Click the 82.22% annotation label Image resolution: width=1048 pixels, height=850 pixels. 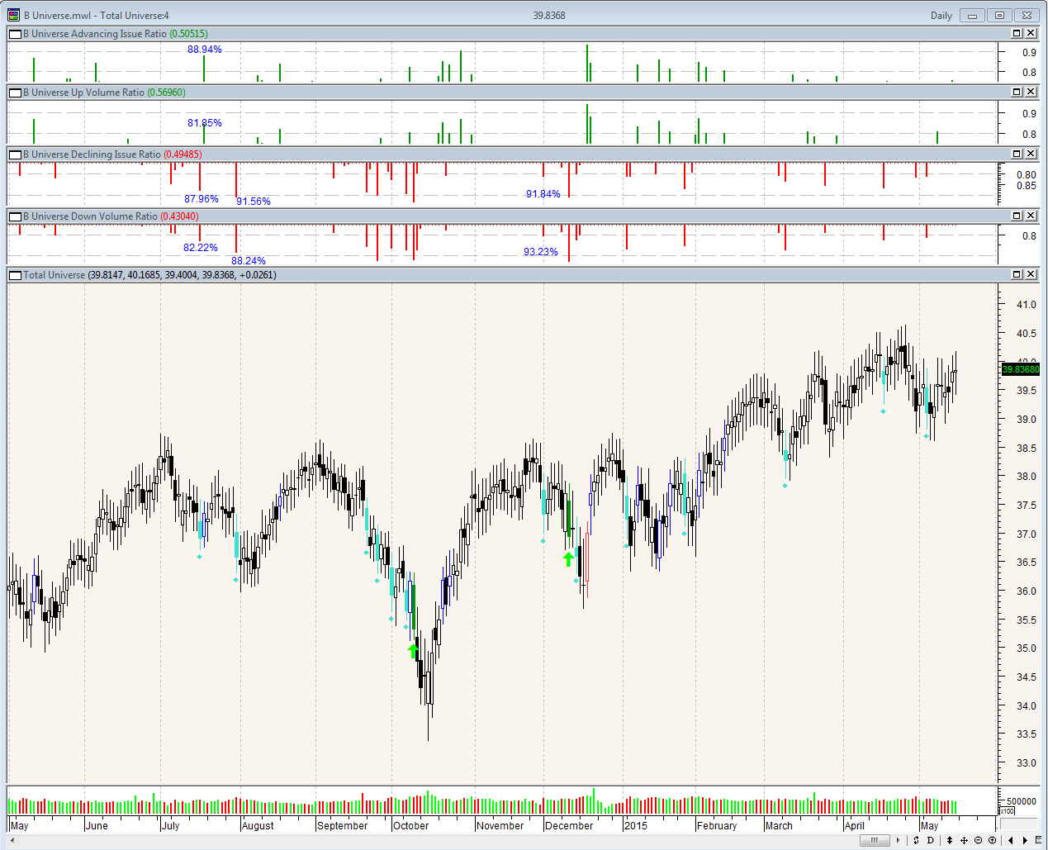click(x=201, y=248)
